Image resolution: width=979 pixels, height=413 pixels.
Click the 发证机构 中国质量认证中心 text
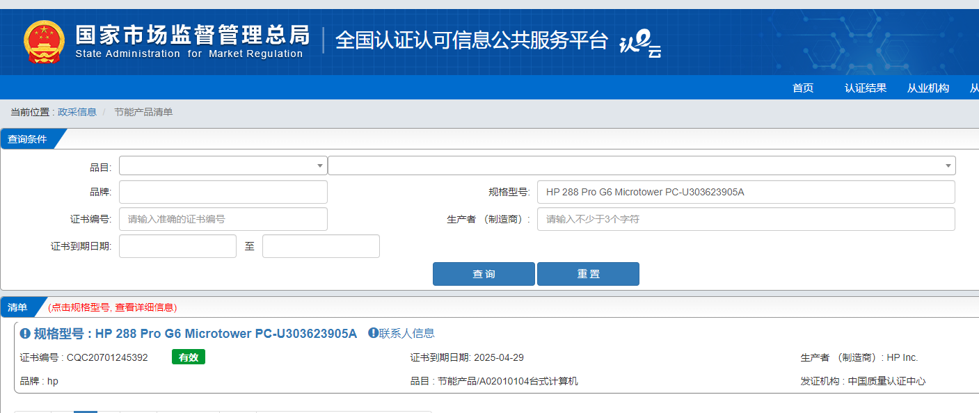click(863, 381)
